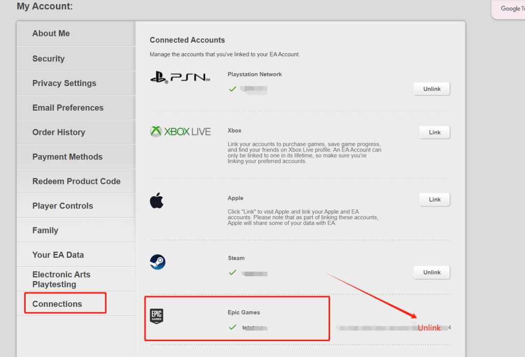Link the Apple account
The width and height of the screenshot is (525, 357).
pos(435,199)
